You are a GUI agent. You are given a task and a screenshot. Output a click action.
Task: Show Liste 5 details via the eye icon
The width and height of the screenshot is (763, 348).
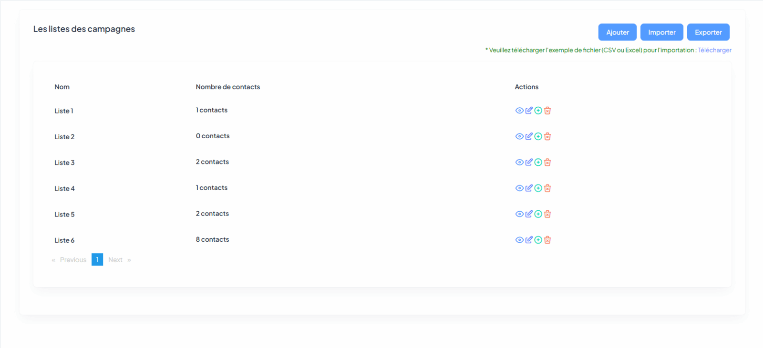click(x=519, y=214)
